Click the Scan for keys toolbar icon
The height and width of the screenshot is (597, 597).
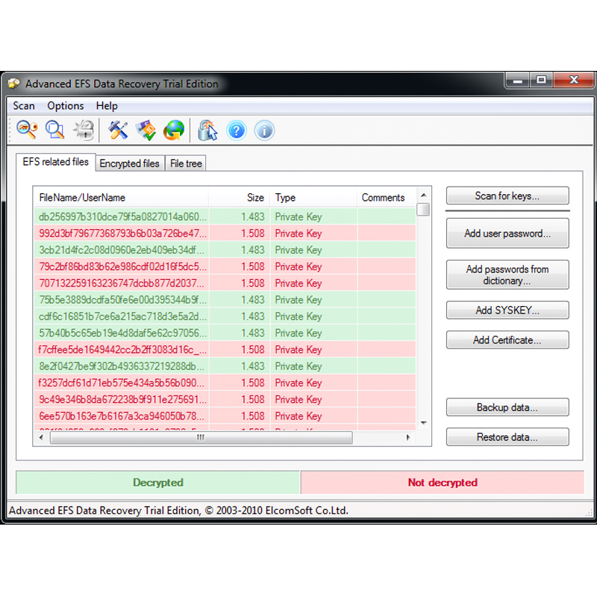tap(27, 130)
